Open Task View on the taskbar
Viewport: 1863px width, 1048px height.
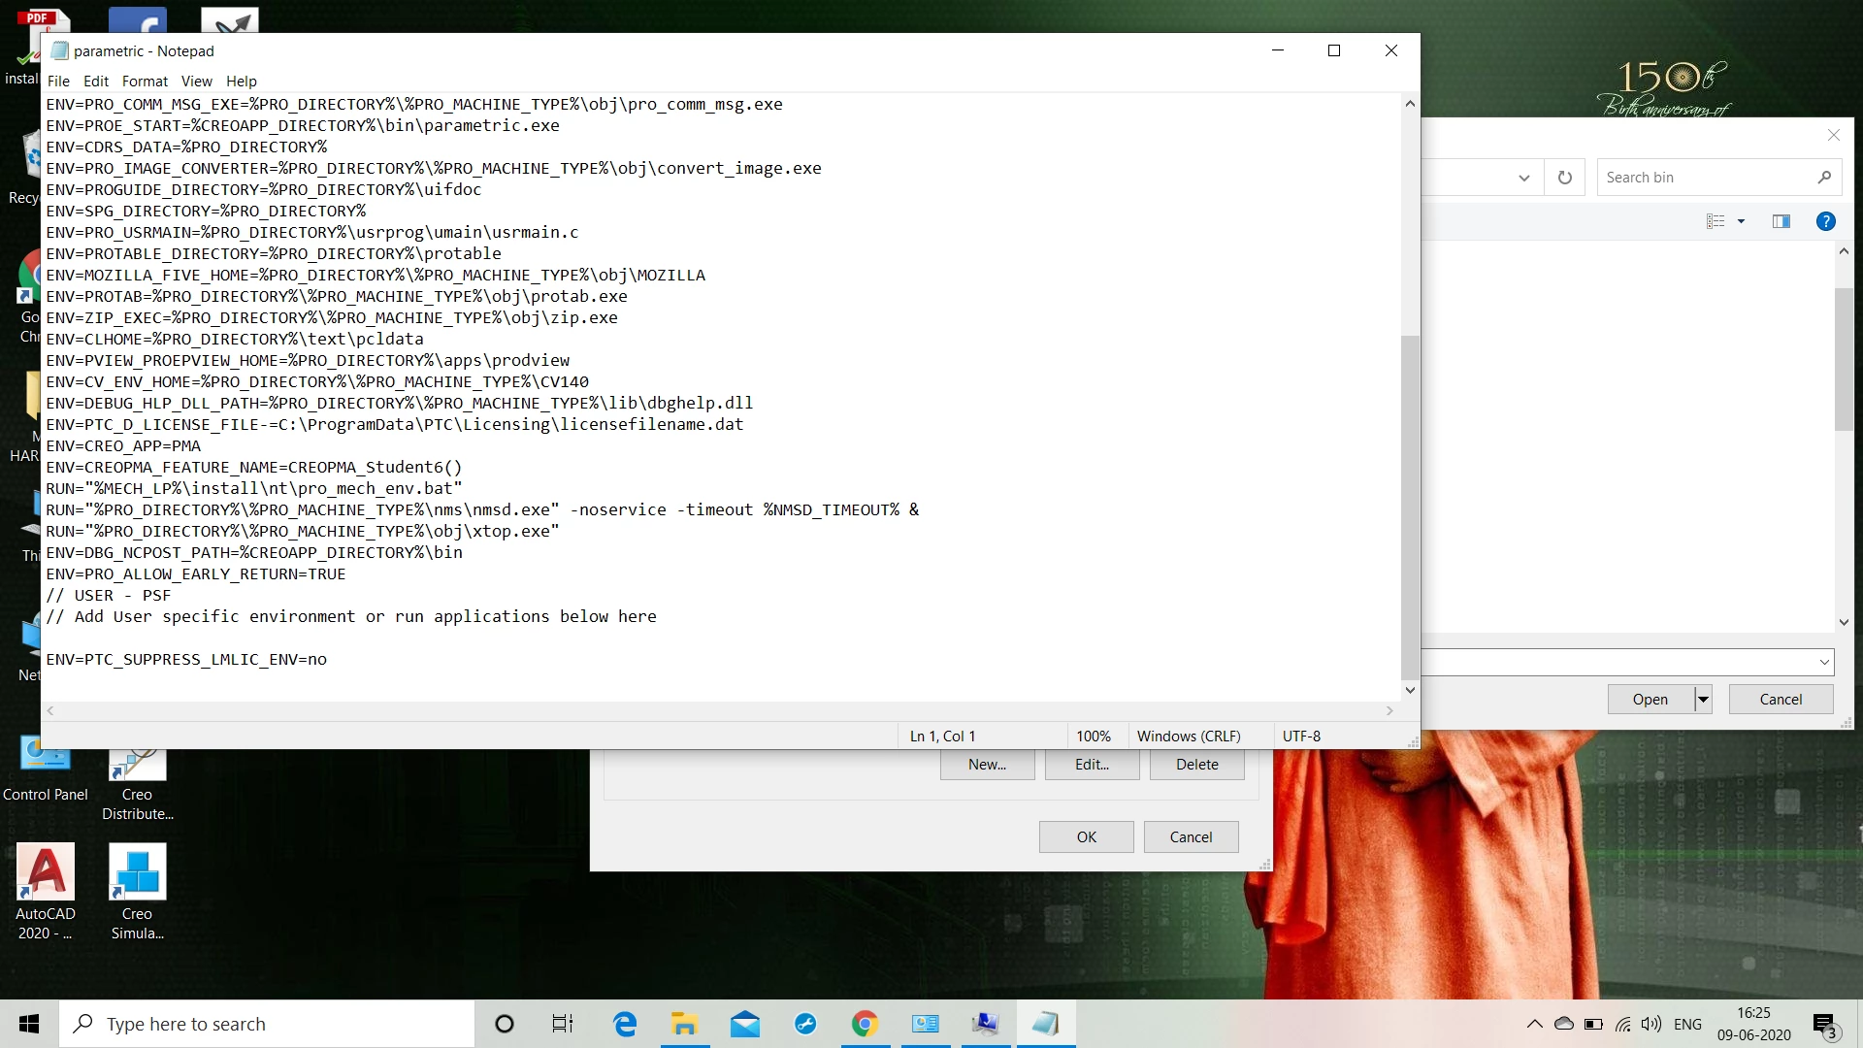point(563,1024)
